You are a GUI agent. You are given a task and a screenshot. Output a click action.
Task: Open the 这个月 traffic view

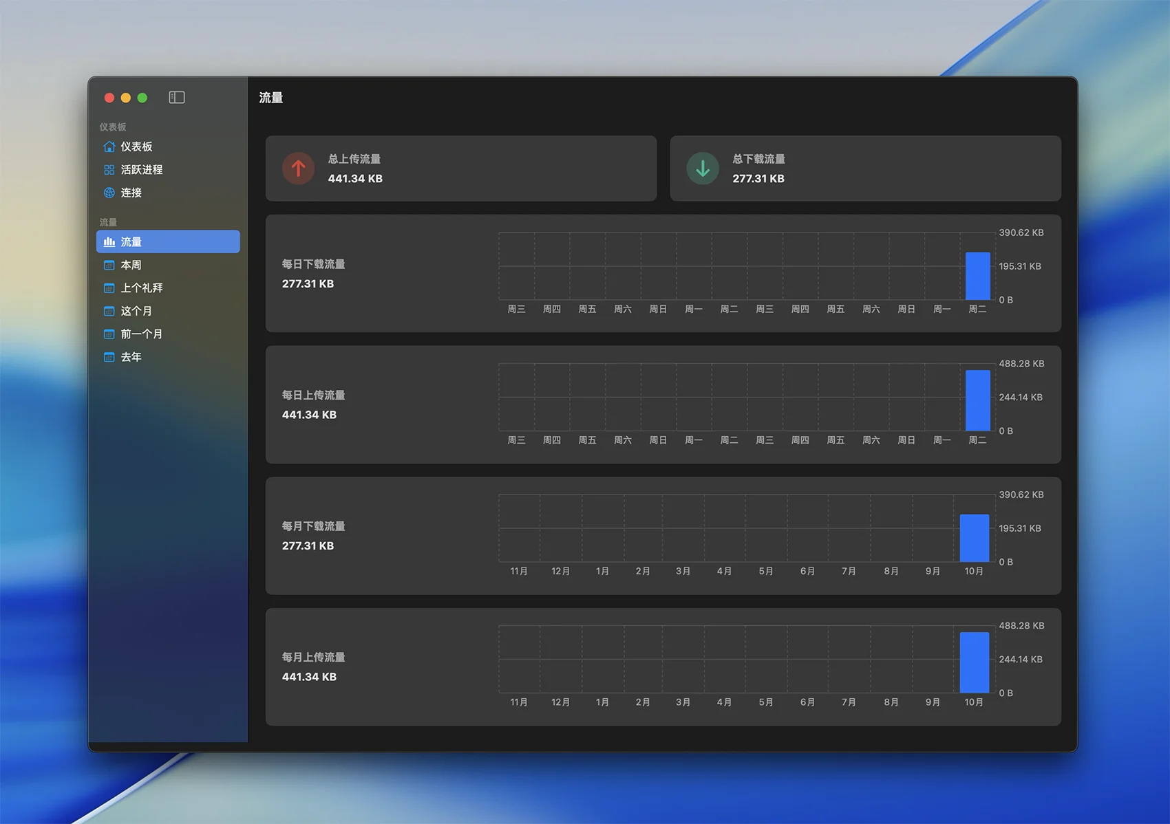[x=136, y=311]
